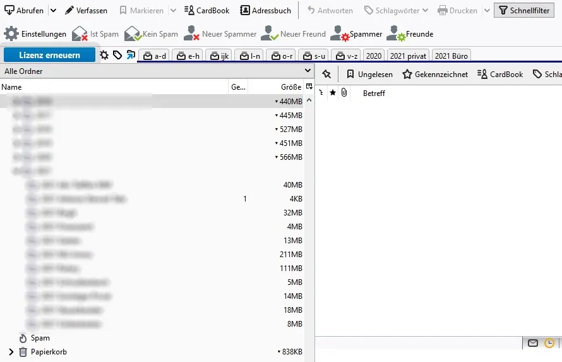Image resolution: width=562 pixels, height=362 pixels.
Task: Select the subfolder sized 111MB
Action: [152, 268]
